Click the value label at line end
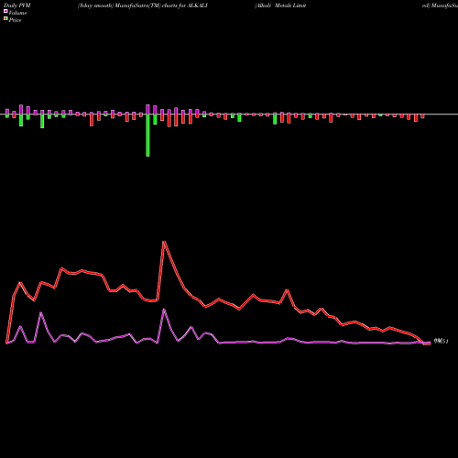Screen dimensions: 458x458 coord(441,342)
